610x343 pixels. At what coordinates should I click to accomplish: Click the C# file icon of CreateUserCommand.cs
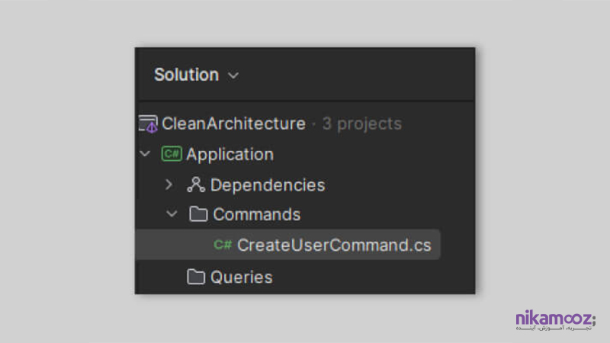coord(223,245)
